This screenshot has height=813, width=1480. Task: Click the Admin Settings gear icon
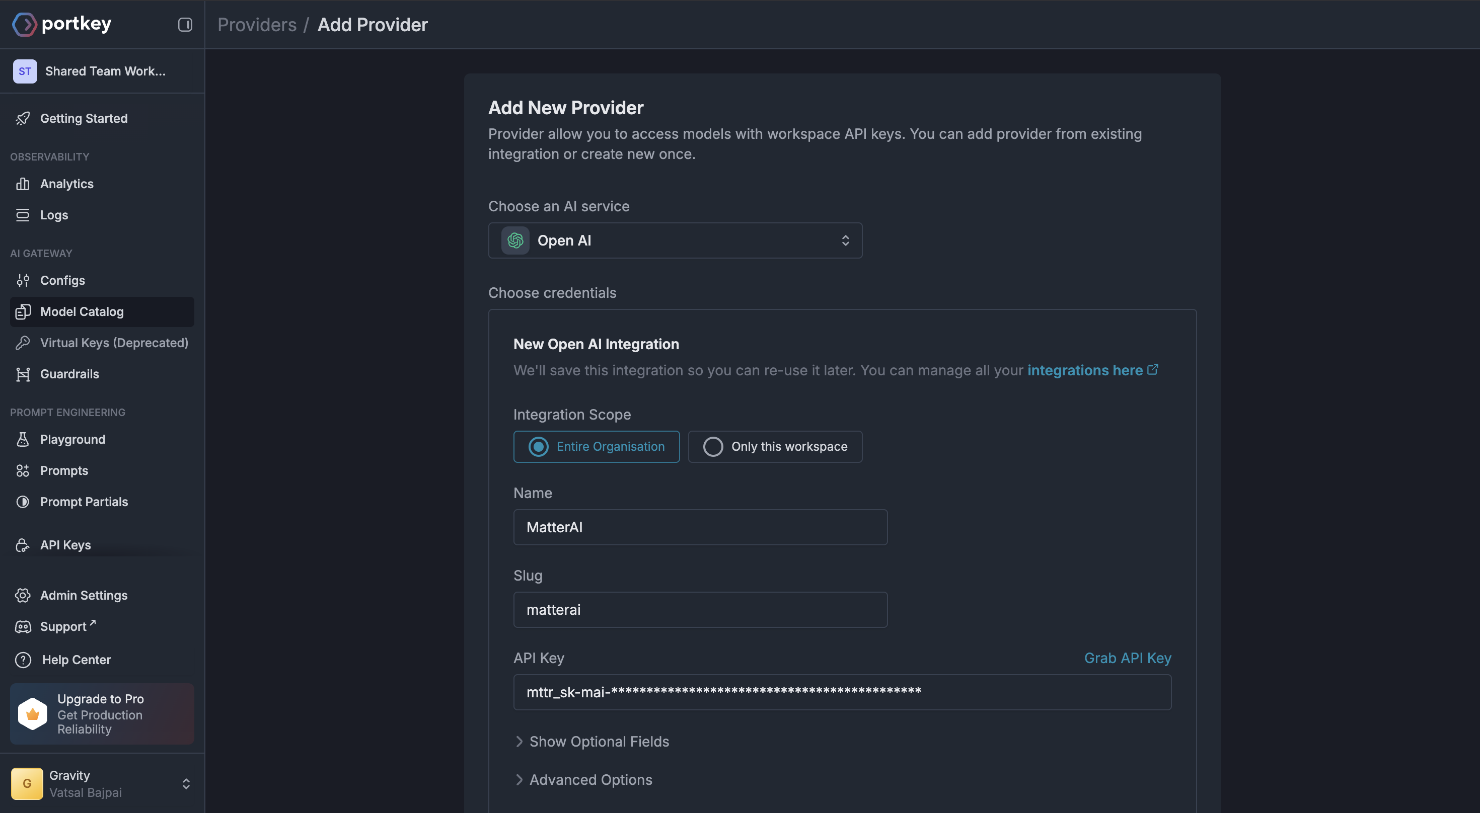(23, 595)
